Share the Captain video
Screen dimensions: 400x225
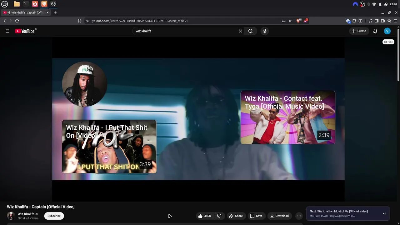coord(236,216)
